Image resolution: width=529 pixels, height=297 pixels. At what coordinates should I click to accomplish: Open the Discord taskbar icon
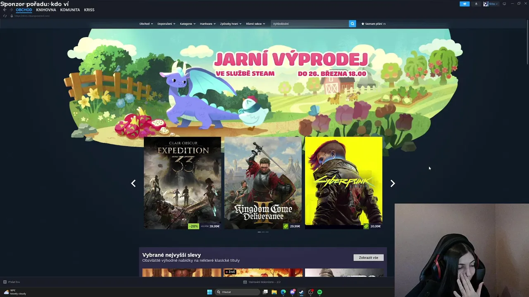pyautogui.click(x=293, y=292)
